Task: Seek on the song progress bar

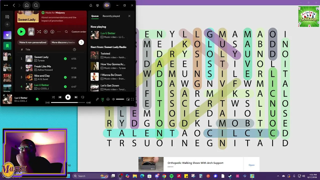Action: pos(68,102)
